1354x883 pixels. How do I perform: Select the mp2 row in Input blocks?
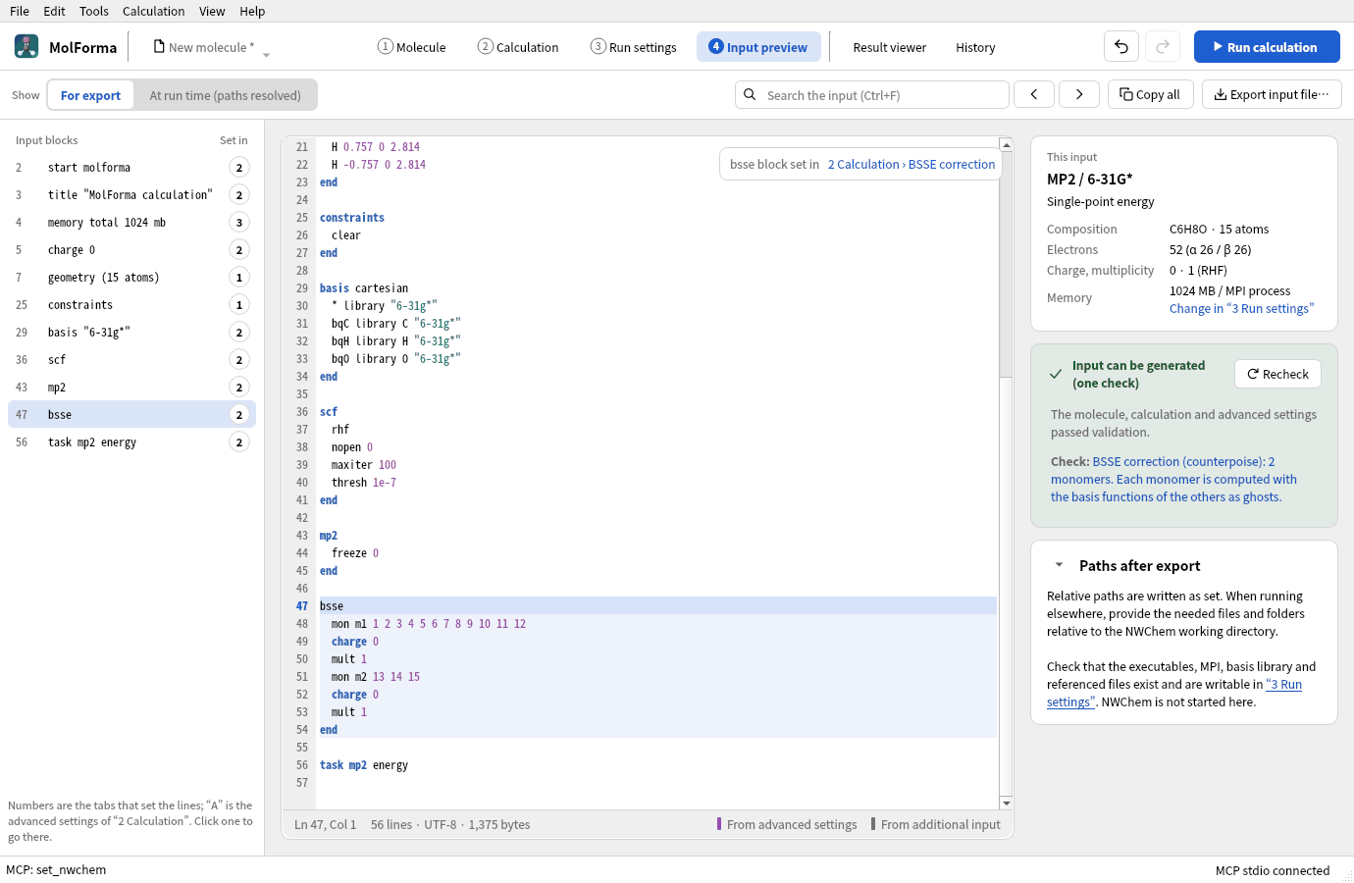(x=131, y=388)
